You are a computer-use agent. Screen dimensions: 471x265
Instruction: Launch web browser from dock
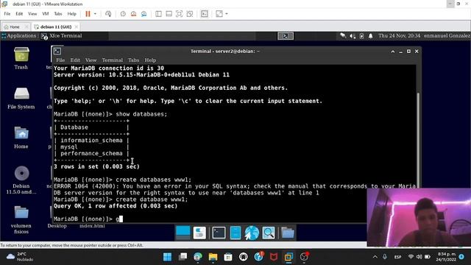coord(252,233)
